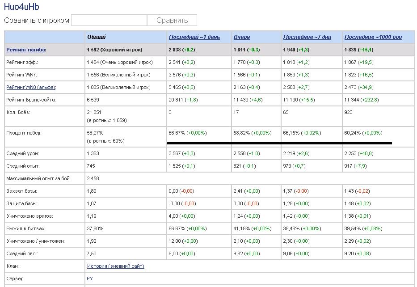Screen dimensions: 417x287
Task: Open the Последние ~7 дни column link
Action: tap(307, 37)
